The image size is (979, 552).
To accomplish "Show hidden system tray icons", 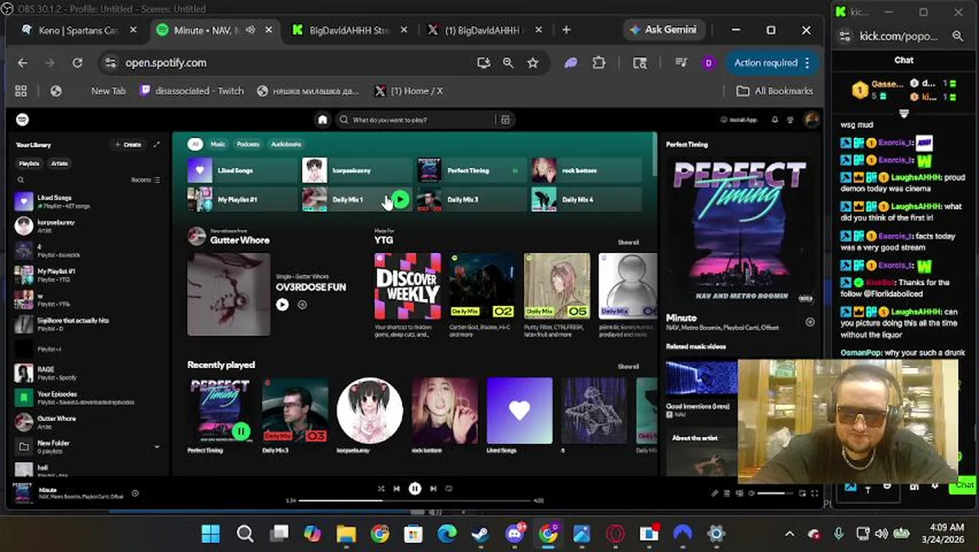I will [x=790, y=534].
